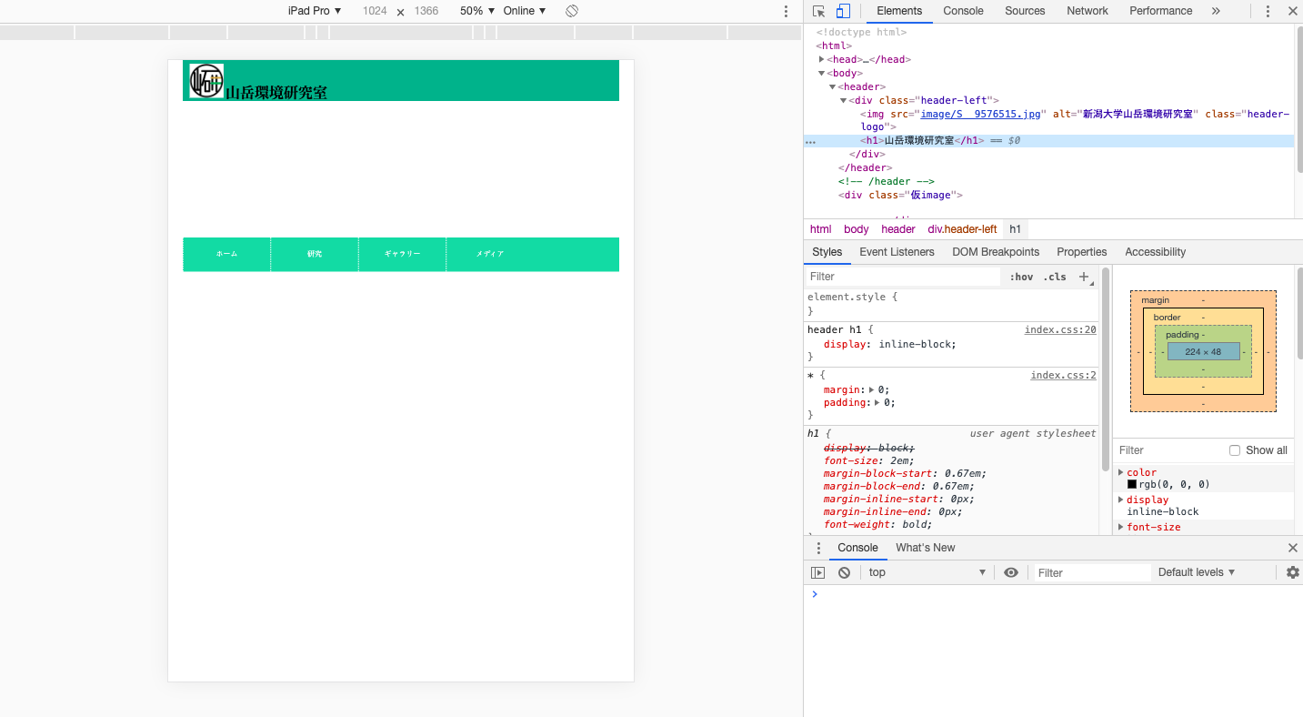Viewport: 1303px width, 717px height.
Task: Enable the Show all checkbox
Action: coord(1234,450)
